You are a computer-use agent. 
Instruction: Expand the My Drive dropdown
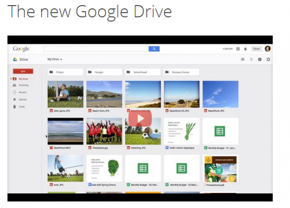tap(55, 59)
